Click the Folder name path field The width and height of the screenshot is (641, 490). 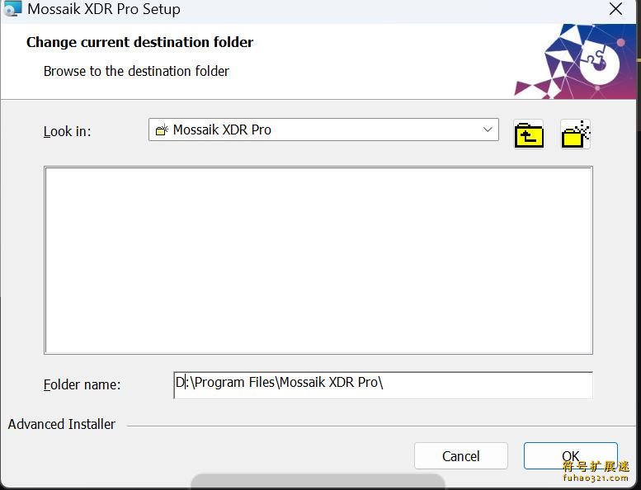pyautogui.click(x=383, y=384)
